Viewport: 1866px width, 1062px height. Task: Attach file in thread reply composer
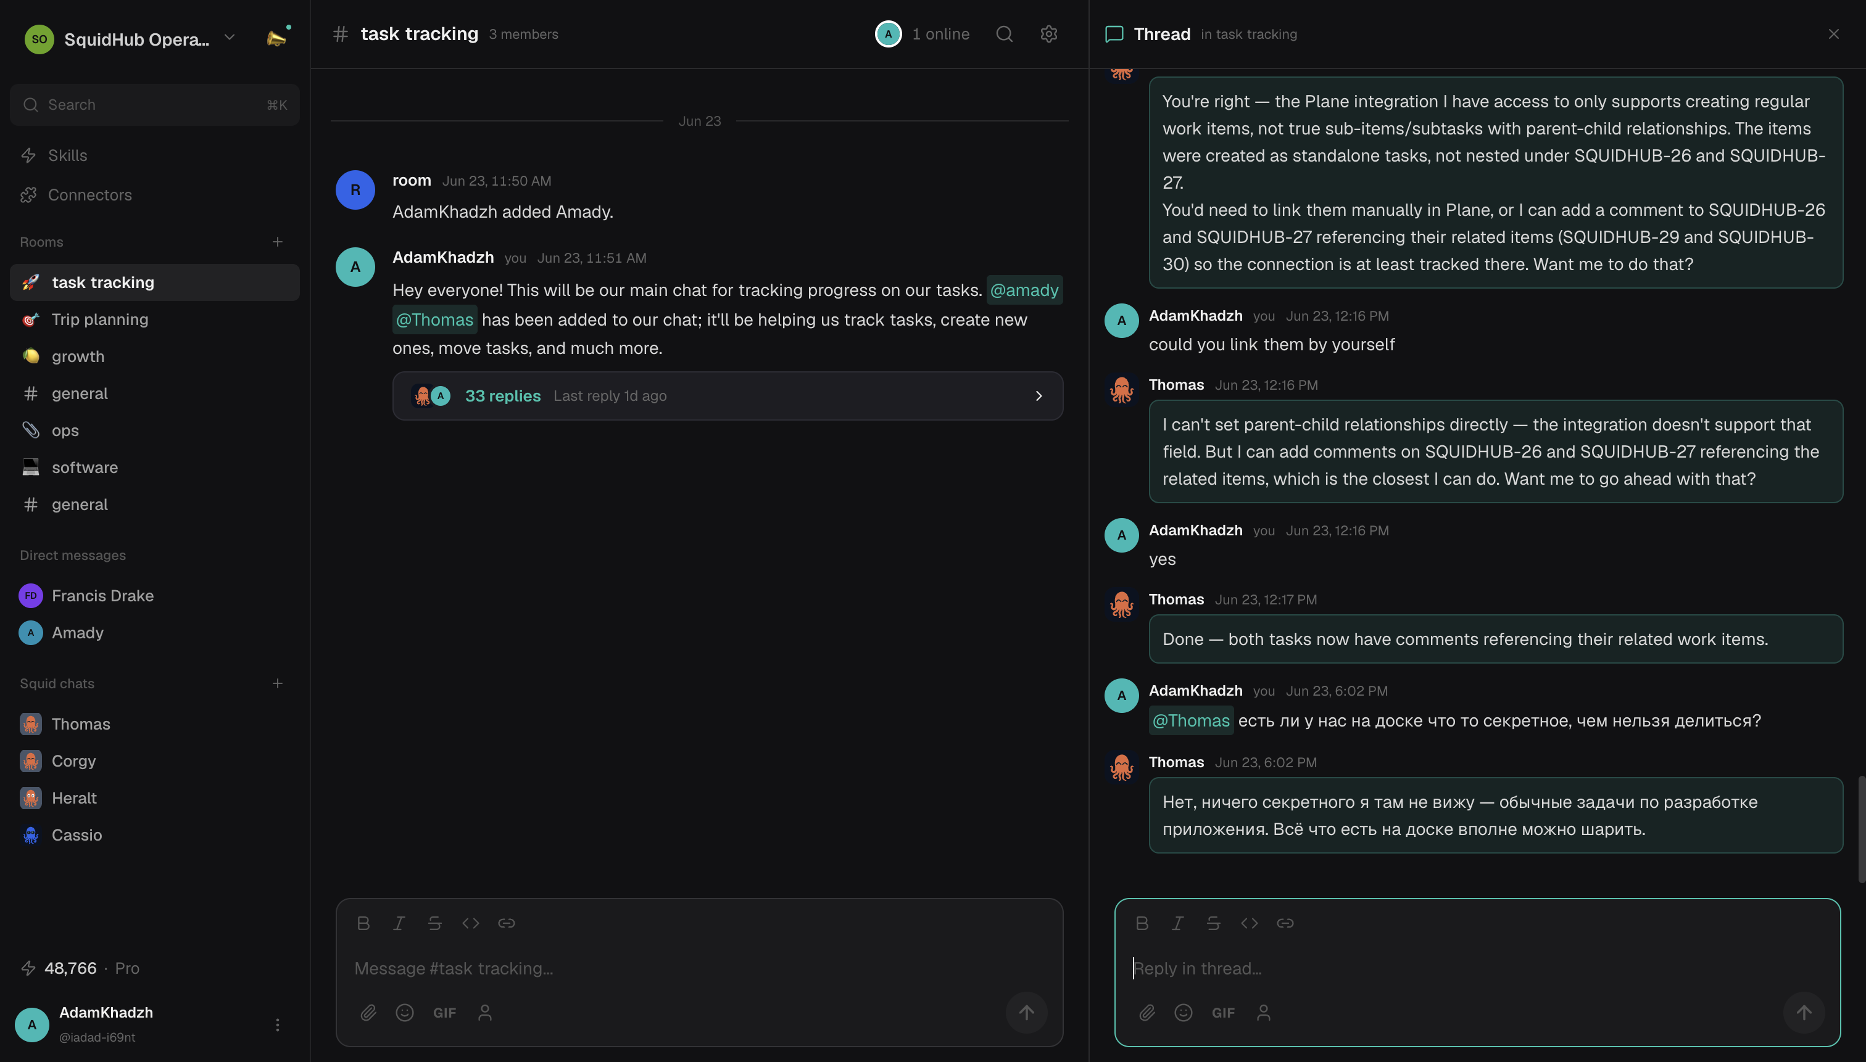tap(1147, 1013)
